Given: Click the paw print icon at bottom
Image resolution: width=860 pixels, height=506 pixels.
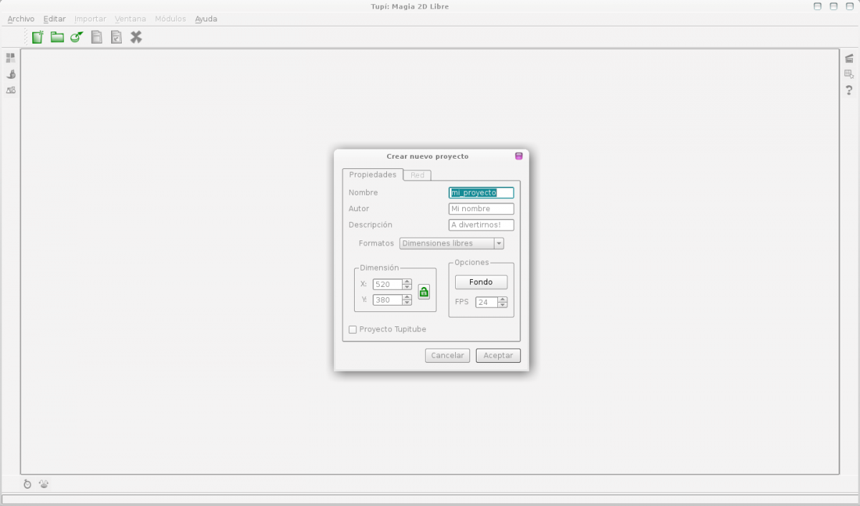Looking at the screenshot, I should click(x=44, y=484).
